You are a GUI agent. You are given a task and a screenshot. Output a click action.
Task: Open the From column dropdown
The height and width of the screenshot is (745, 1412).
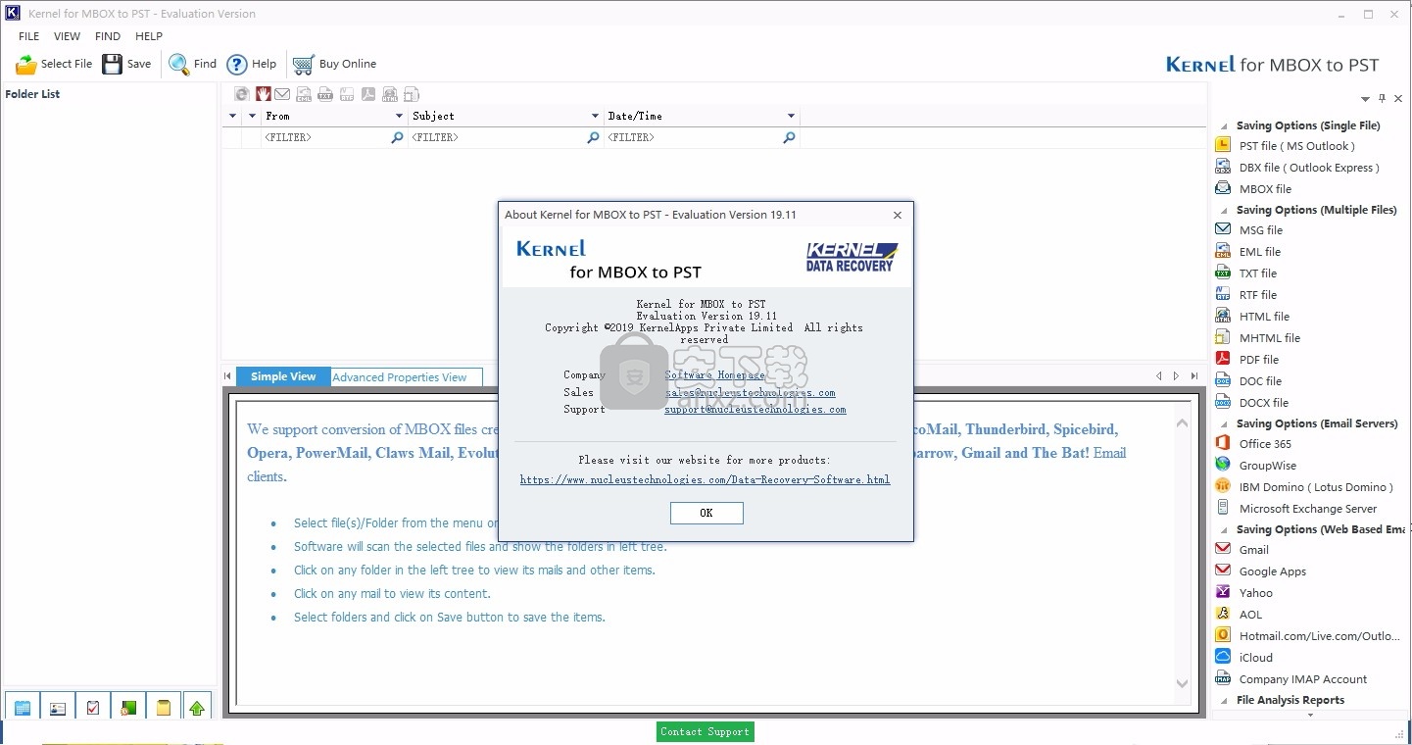[399, 116]
